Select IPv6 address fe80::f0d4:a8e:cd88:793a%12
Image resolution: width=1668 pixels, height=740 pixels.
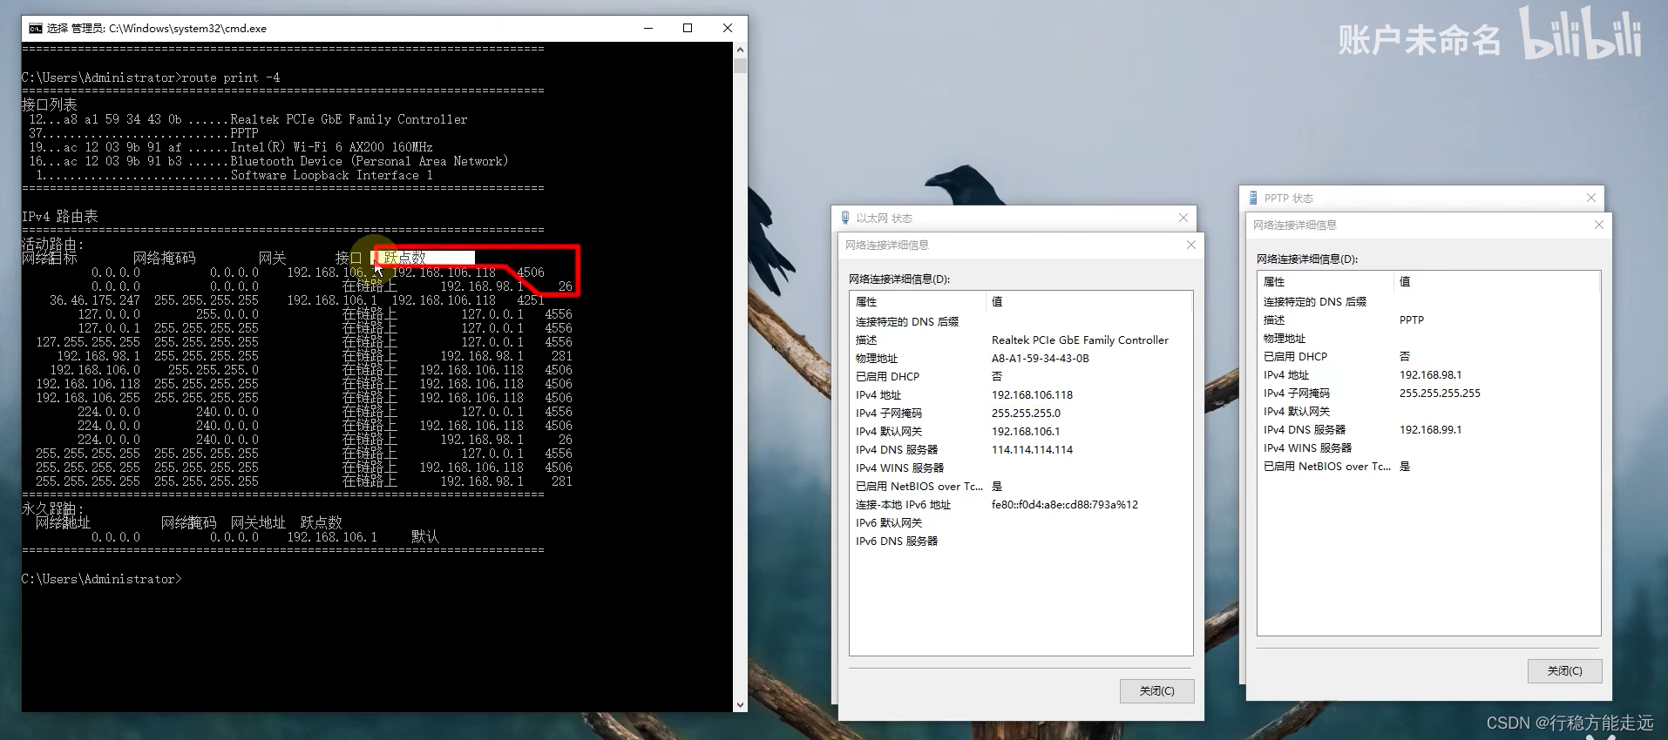pos(1064,505)
